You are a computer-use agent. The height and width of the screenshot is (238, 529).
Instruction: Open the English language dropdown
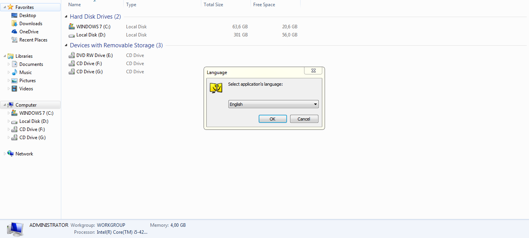point(273,104)
